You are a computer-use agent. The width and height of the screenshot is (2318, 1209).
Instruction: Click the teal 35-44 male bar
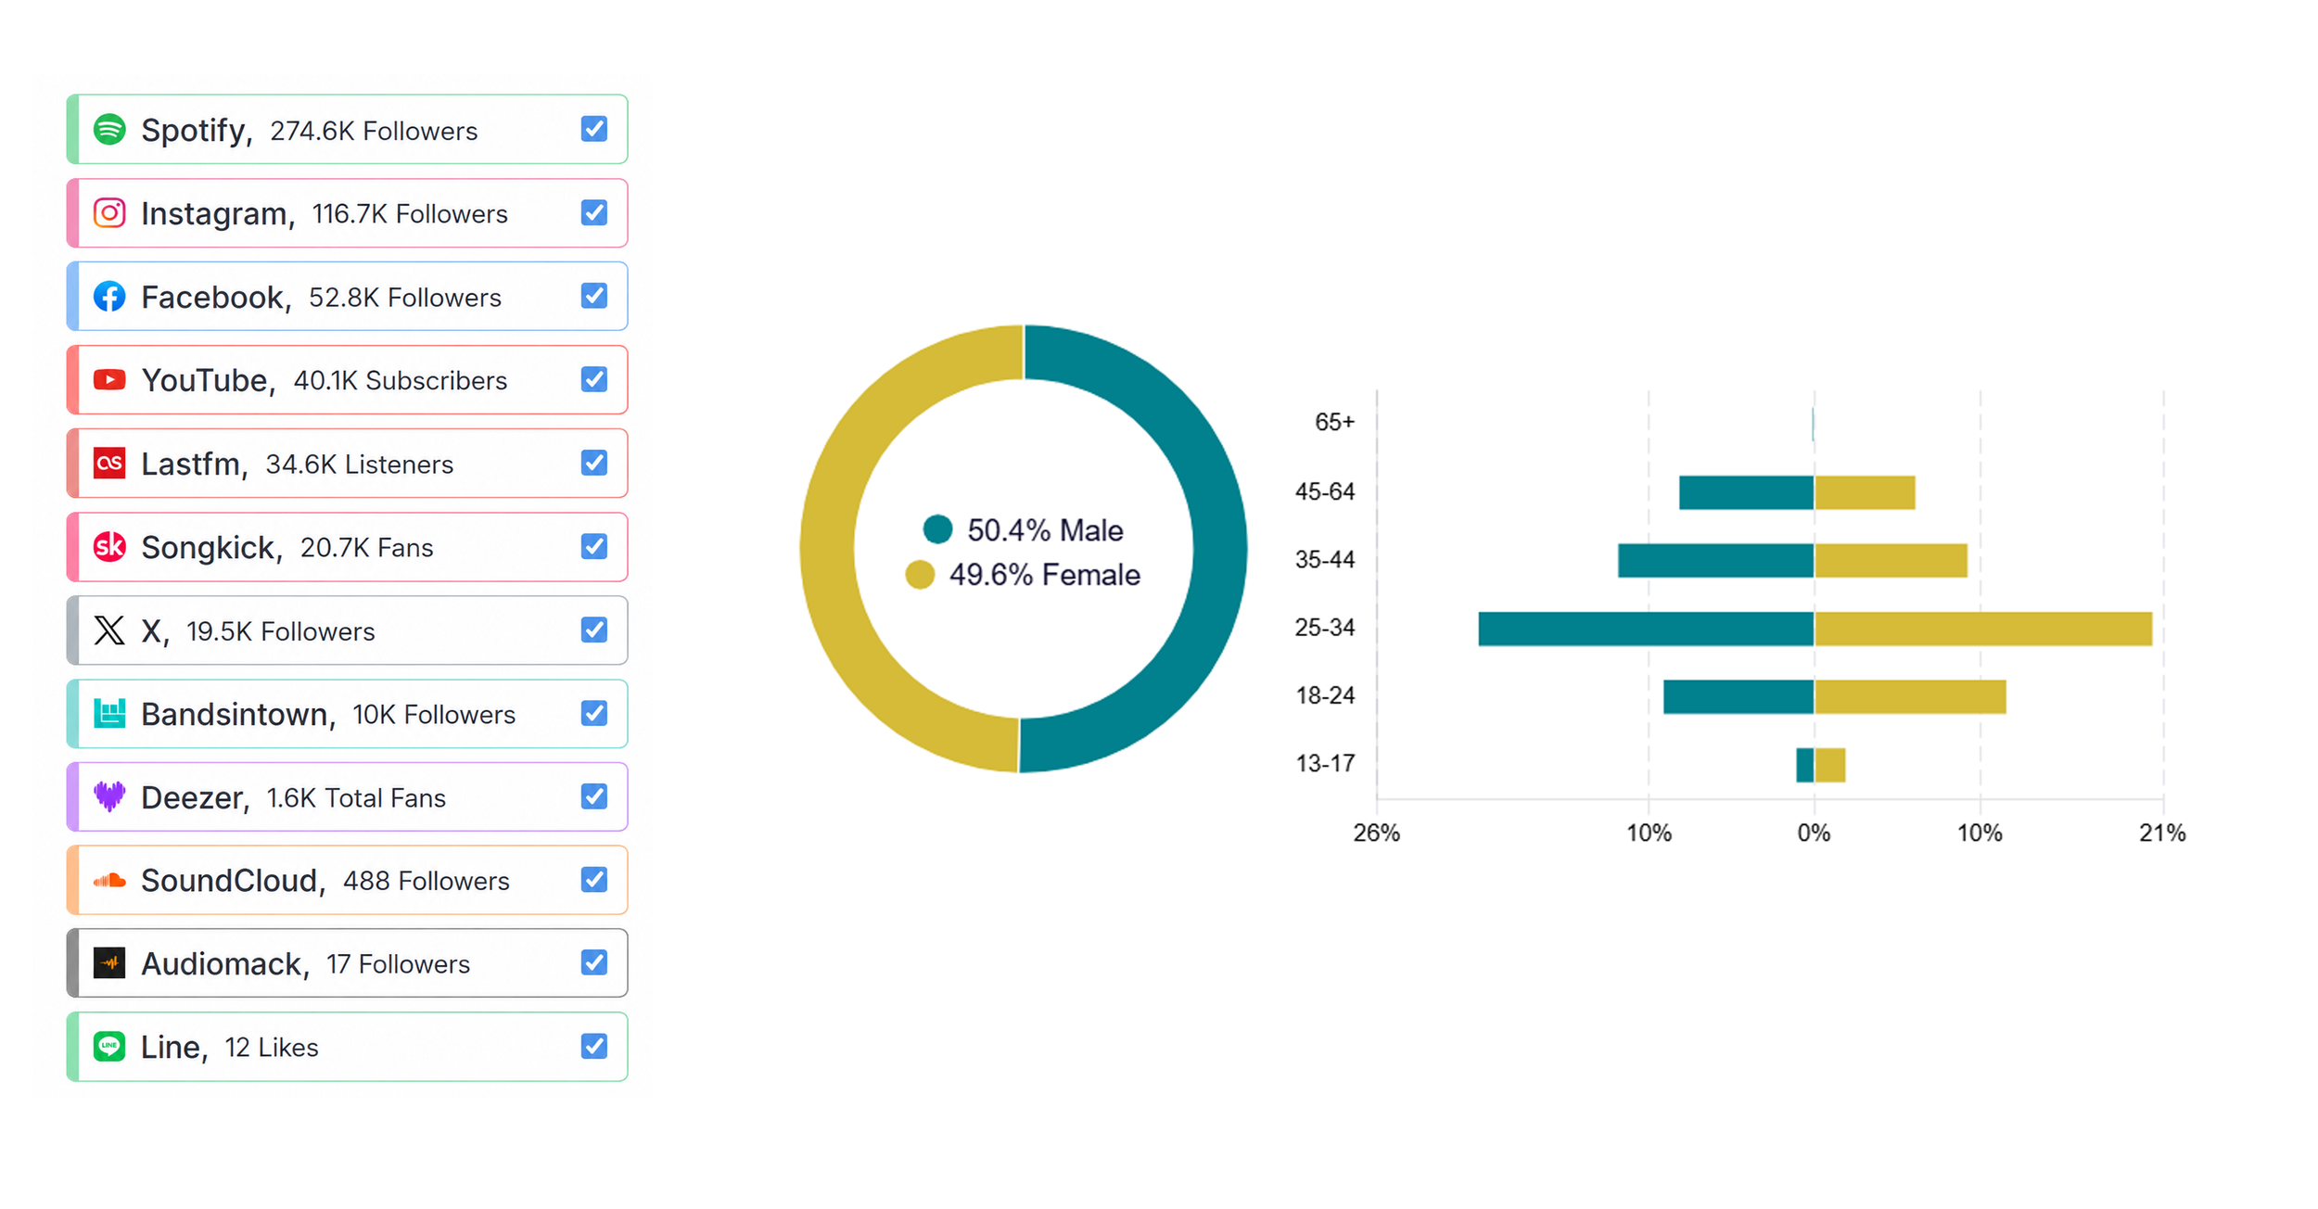click(x=1716, y=561)
